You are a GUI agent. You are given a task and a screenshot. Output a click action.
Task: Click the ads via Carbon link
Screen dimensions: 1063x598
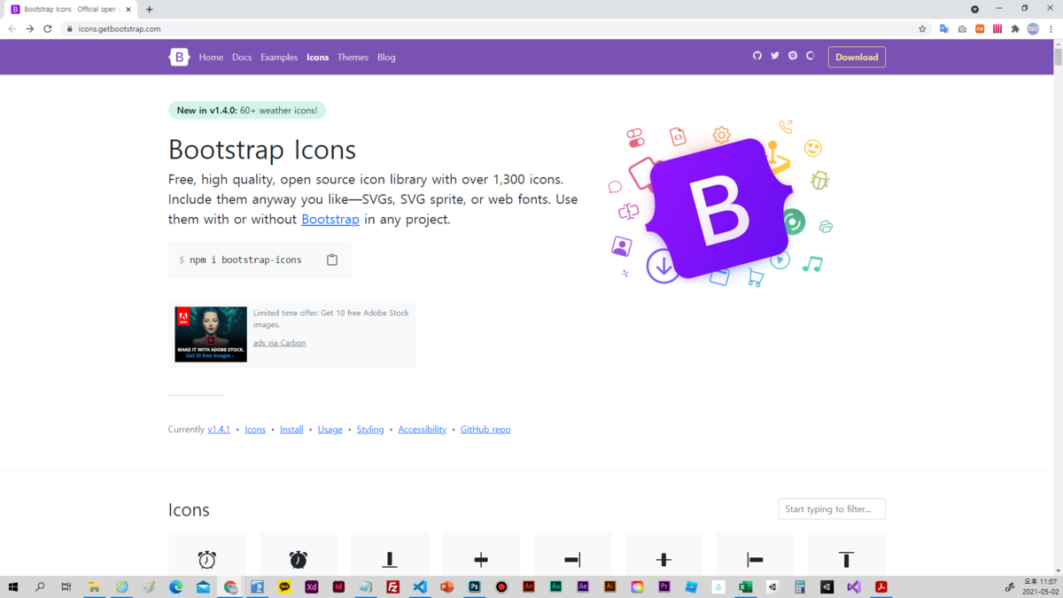click(x=279, y=342)
